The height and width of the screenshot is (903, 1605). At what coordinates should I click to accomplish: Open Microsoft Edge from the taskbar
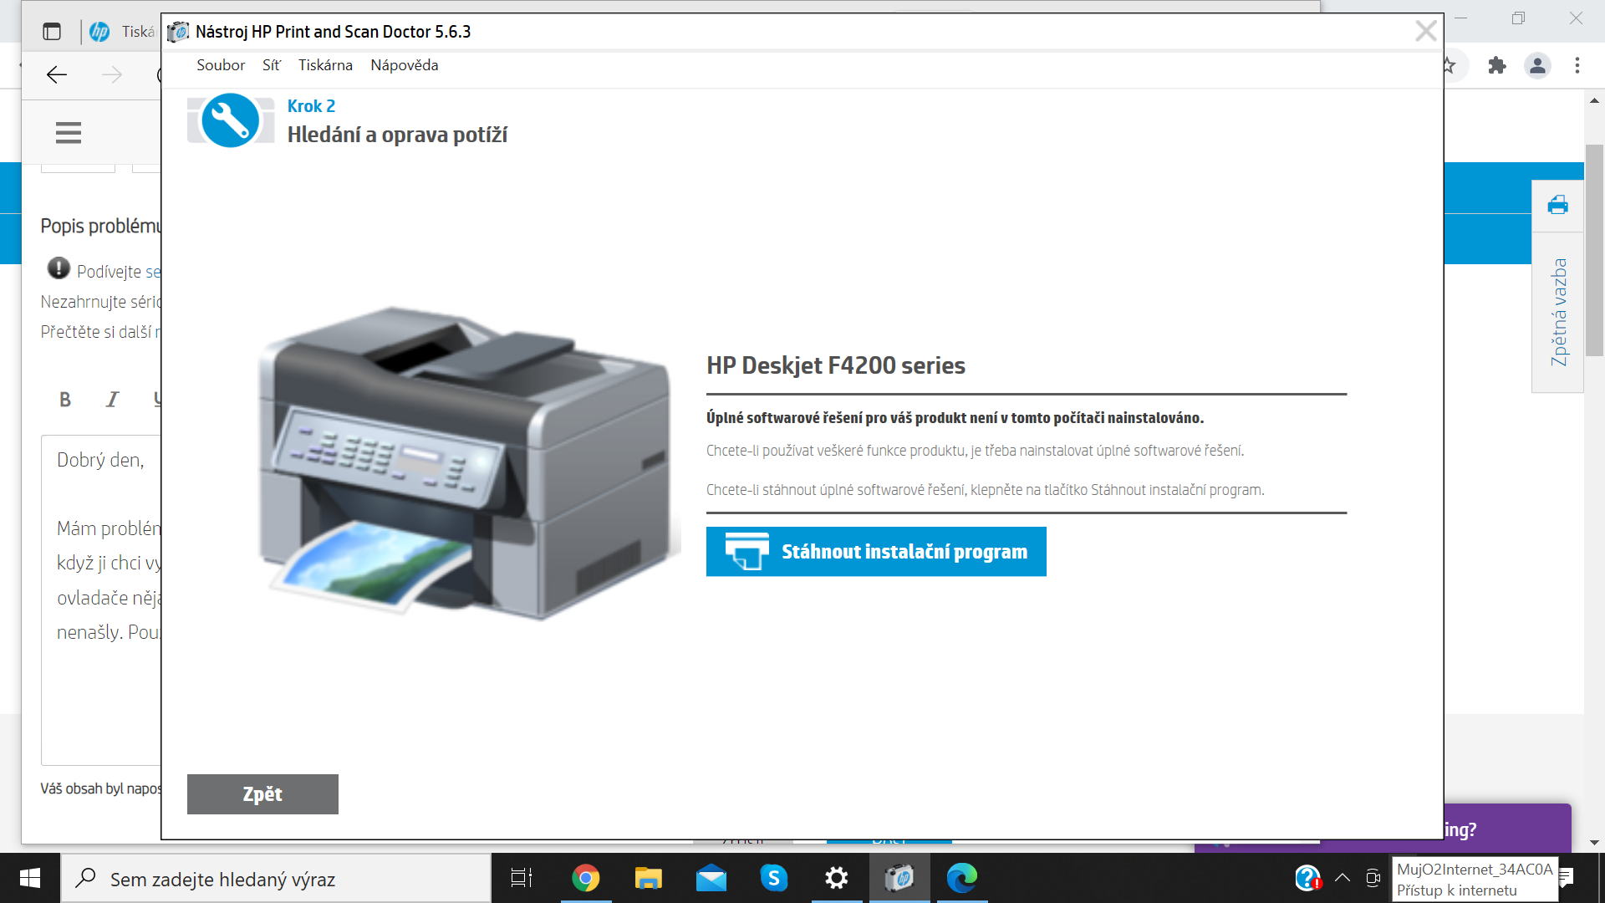(963, 878)
